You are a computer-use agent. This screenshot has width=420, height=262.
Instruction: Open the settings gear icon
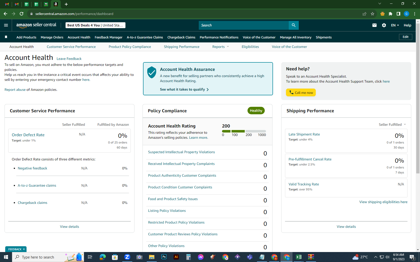(x=384, y=25)
